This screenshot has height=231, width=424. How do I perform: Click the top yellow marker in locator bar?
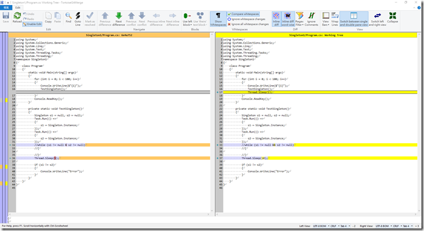[x=6, y=100]
